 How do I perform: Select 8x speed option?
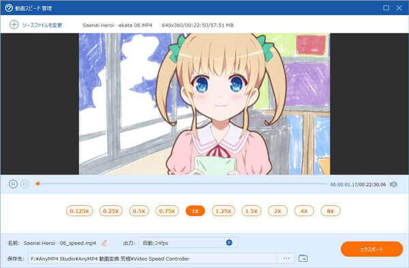pos(331,211)
